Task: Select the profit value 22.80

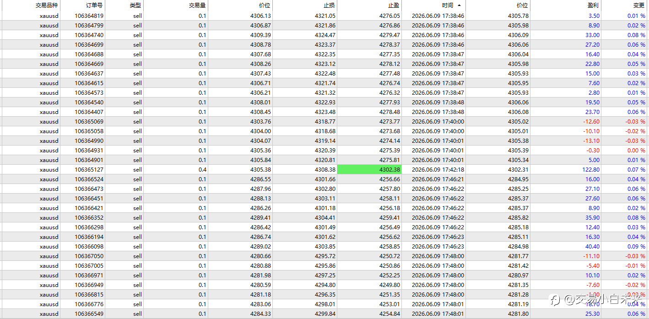Action: 592,64
